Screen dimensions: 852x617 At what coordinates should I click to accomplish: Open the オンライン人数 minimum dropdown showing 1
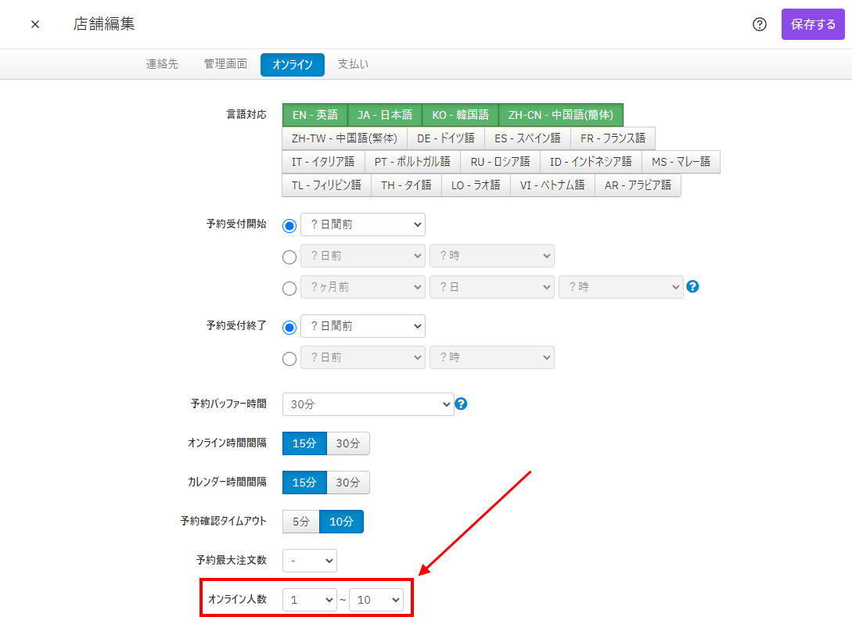310,600
